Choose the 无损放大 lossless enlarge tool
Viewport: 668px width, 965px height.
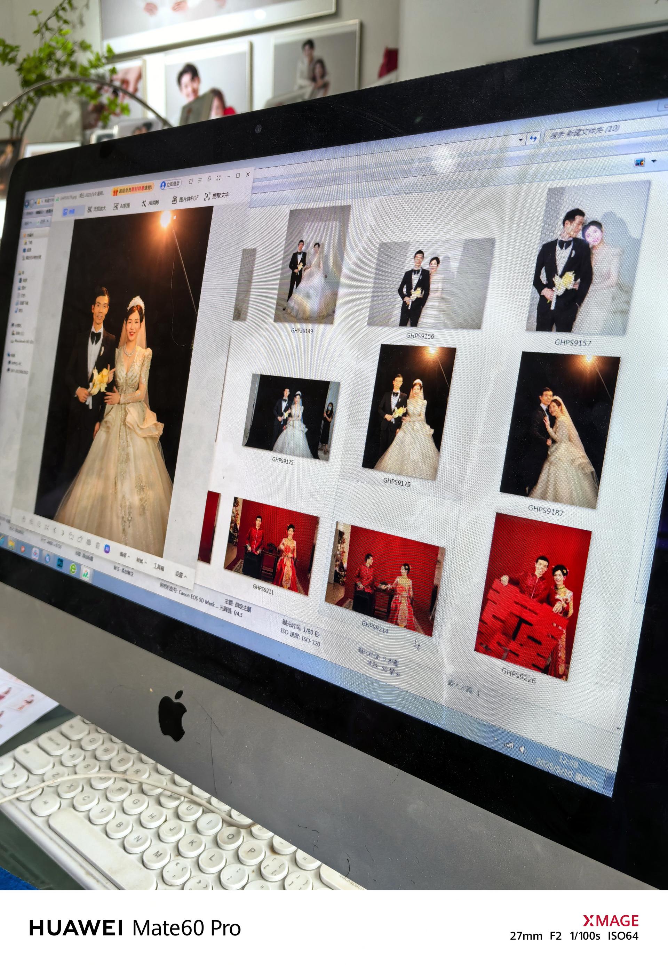(x=96, y=208)
